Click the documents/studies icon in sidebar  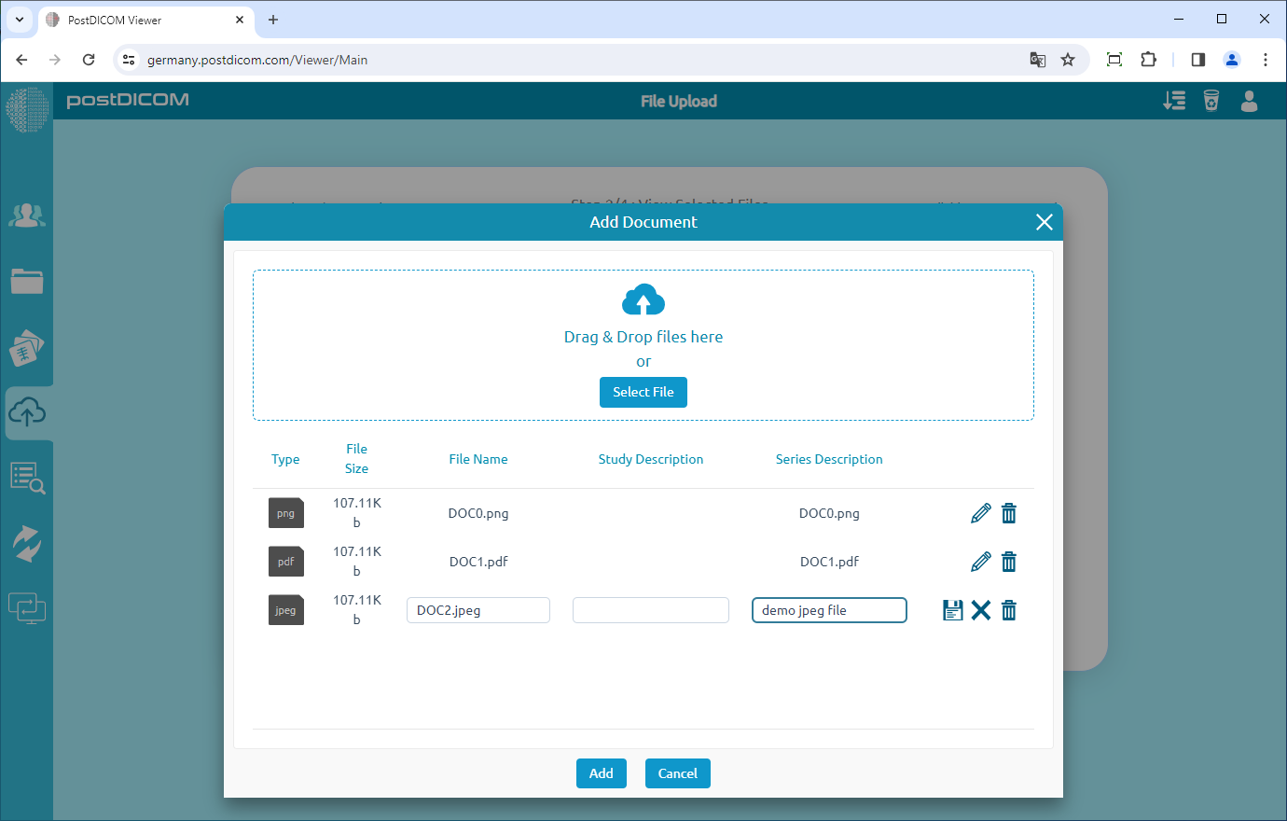(27, 348)
